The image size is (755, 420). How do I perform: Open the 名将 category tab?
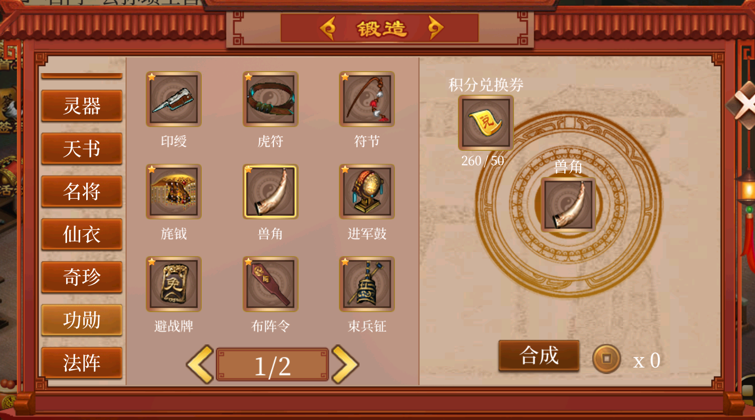pos(82,192)
